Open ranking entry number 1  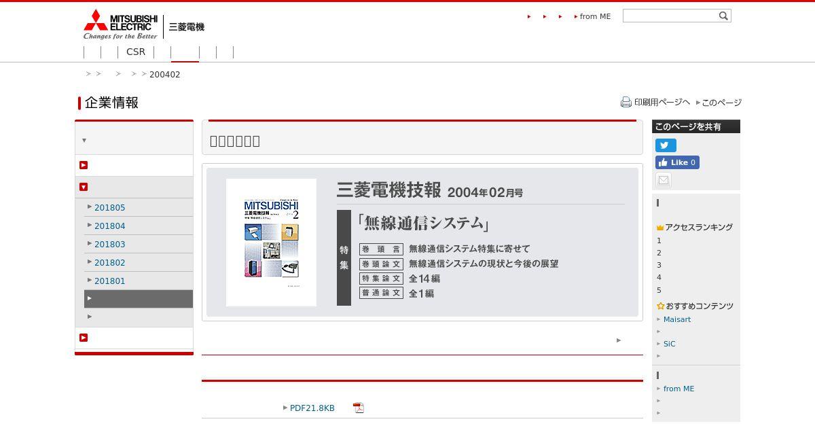(659, 240)
